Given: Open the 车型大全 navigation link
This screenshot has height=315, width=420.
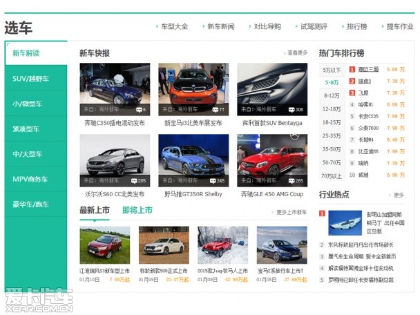Looking at the screenshot, I should coord(174,26).
